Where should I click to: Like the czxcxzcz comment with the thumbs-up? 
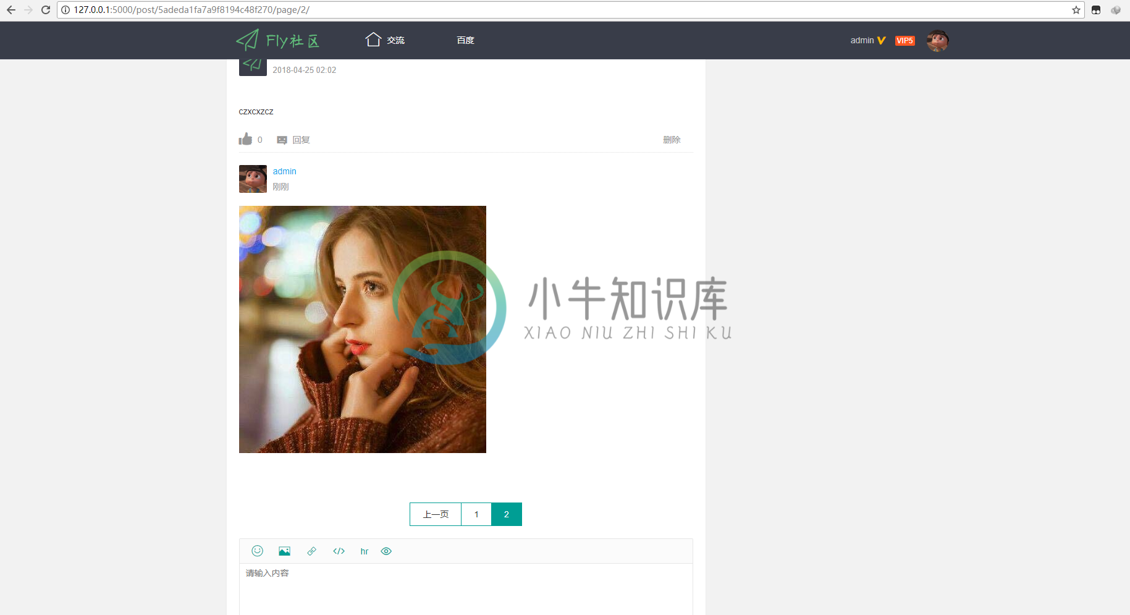245,139
